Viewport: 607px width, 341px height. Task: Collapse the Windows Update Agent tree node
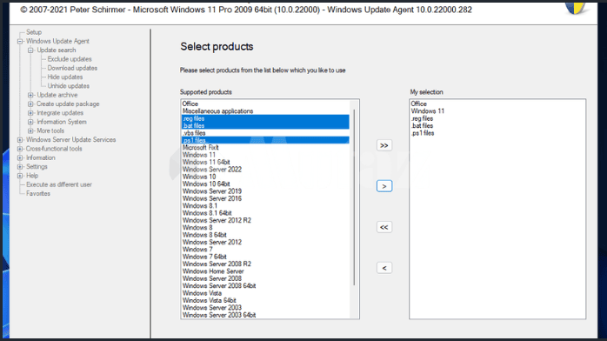[20, 41]
